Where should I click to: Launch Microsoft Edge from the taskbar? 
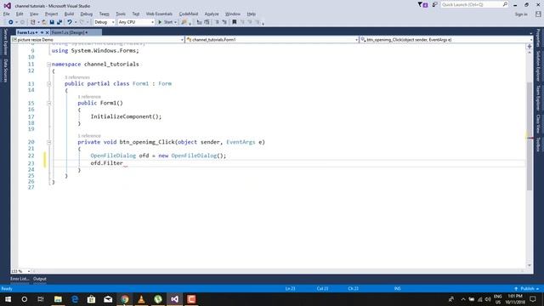pyautogui.click(x=75, y=299)
